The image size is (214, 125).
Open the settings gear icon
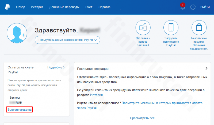pyautogui.click(x=193, y=7)
